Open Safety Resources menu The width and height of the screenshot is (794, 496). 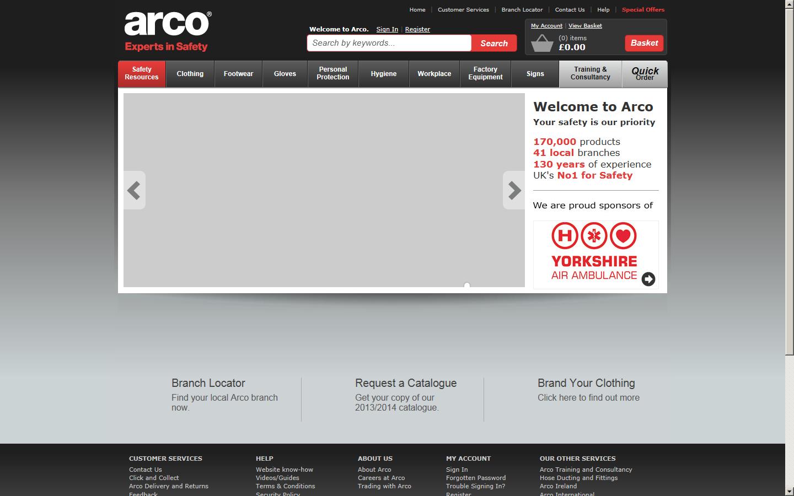142,73
